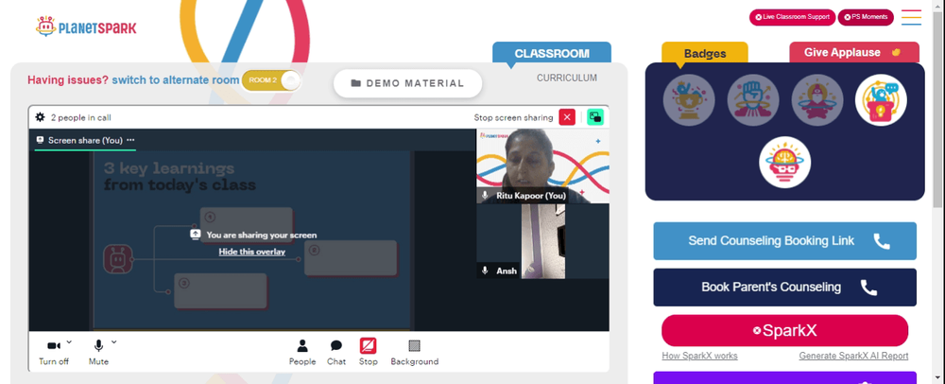Select the trophy badge
The width and height of the screenshot is (945, 384).
point(689,100)
